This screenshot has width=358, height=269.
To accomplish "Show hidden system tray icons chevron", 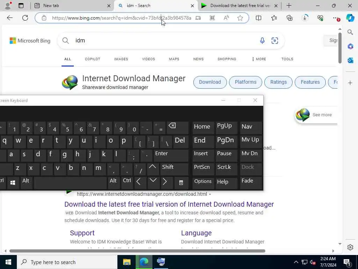I will 296,262.
